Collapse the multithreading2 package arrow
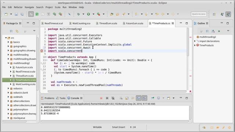Image resolution: width=235 pixels, height=132 pixels. click(x=8, y=63)
